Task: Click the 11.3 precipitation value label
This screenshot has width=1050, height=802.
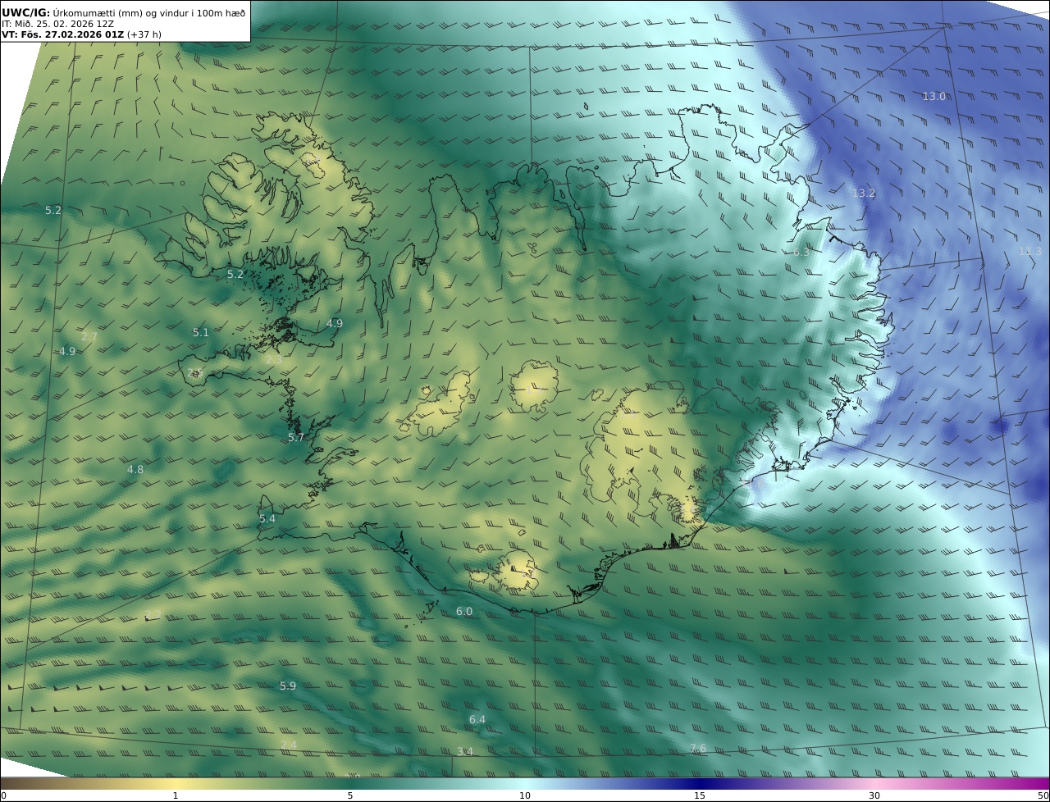Action: [1029, 251]
